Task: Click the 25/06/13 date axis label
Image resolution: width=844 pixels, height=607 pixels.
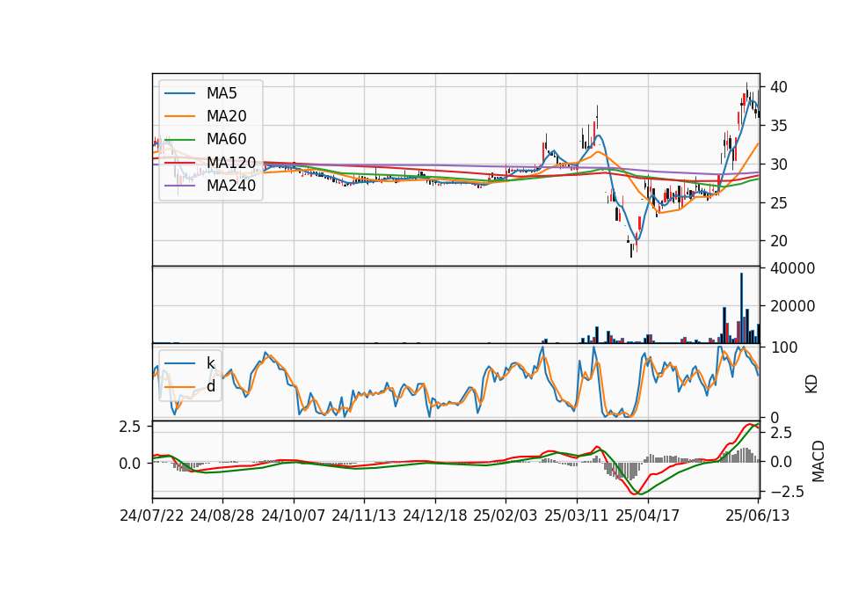Action: pos(757,516)
